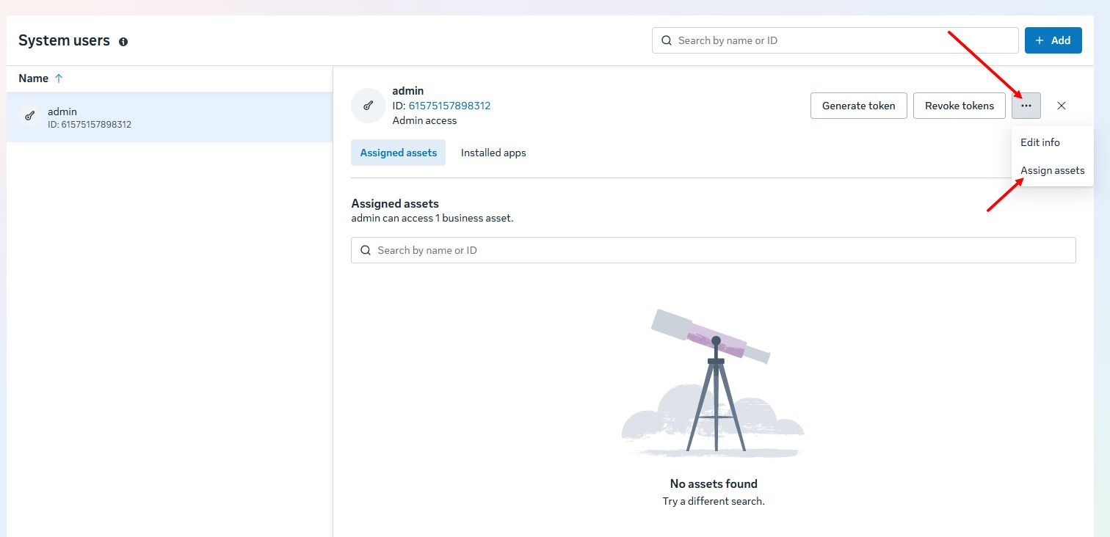
Task: Switch to the Installed apps tab
Action: tap(493, 153)
